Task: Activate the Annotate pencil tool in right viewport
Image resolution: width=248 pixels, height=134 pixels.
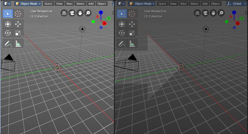Action: tap(122, 44)
